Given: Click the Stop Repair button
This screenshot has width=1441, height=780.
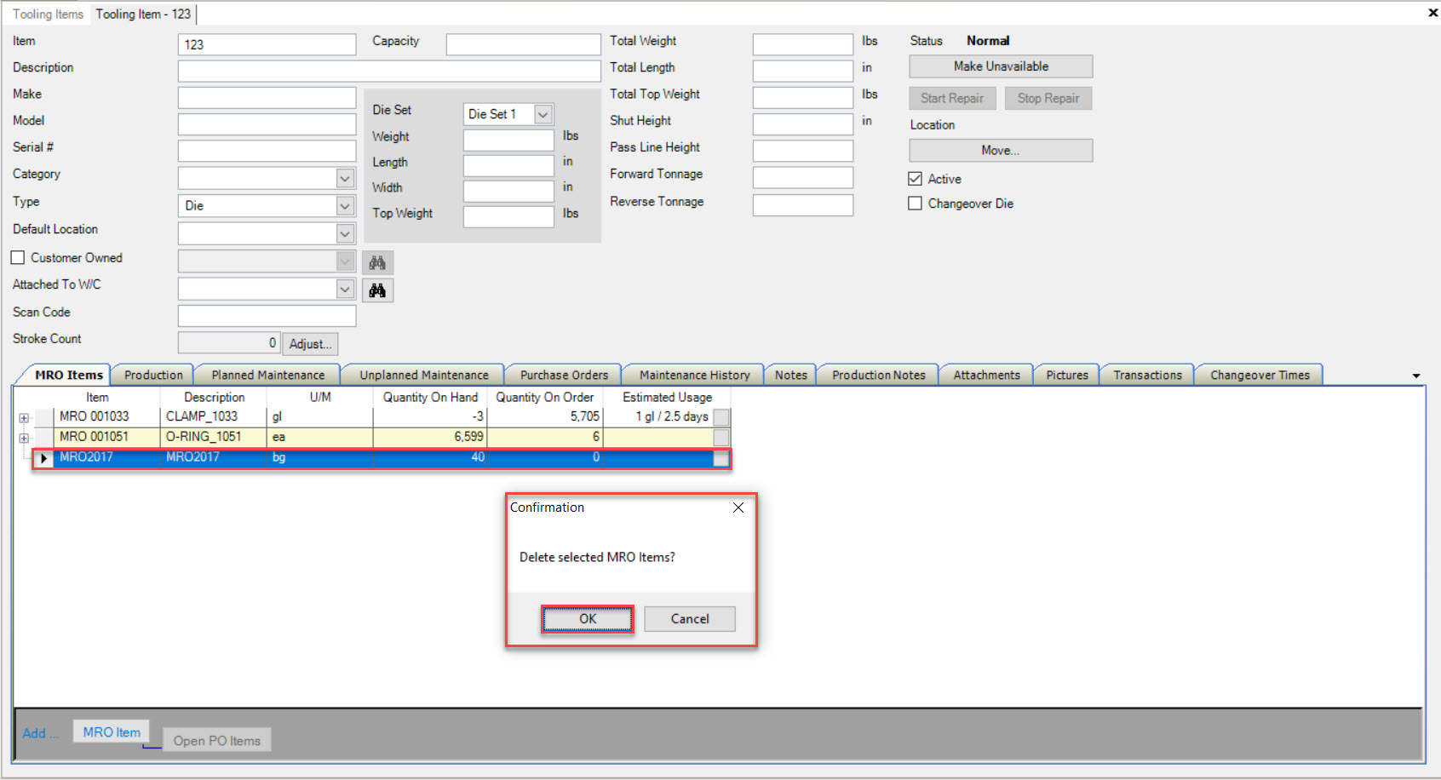Looking at the screenshot, I should click(x=1048, y=99).
